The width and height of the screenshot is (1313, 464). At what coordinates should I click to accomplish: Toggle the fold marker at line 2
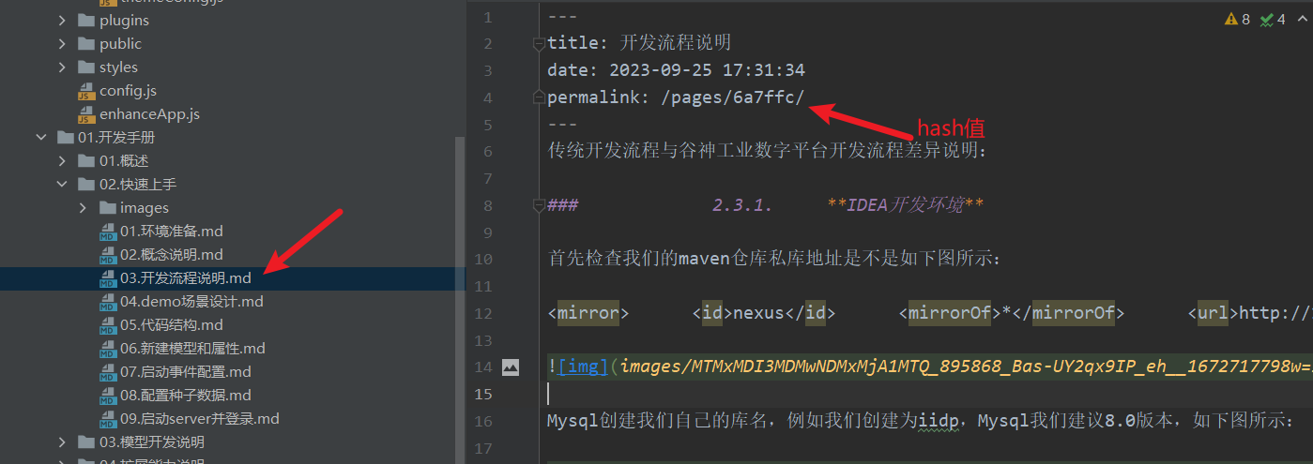(539, 43)
